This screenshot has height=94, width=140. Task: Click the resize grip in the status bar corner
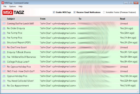point(138,91)
